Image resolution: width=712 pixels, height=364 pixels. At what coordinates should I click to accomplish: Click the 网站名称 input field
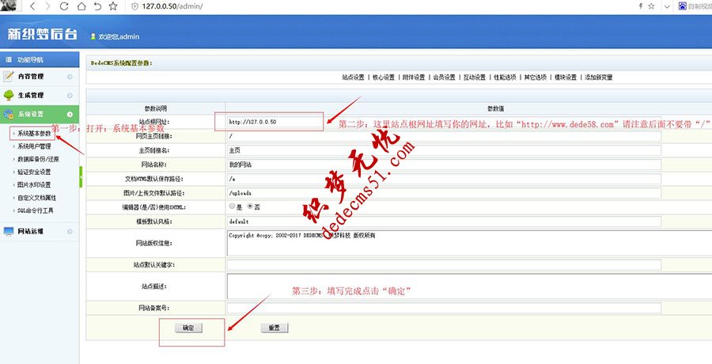point(444,165)
